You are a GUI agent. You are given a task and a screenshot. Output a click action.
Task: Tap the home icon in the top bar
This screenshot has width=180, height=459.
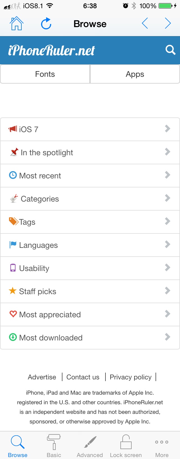17,23
